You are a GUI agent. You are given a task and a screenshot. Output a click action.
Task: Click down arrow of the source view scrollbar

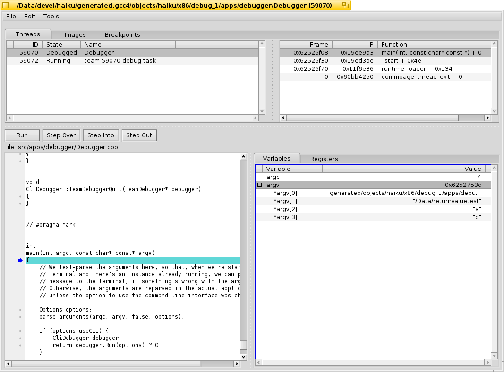coord(243,357)
